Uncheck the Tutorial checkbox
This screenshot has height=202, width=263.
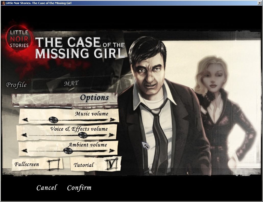pos(111,164)
